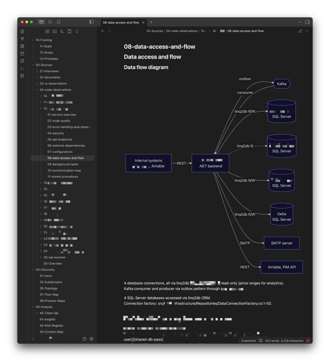
Task: Click 24-code-observations in the breadcrumb
Action: coord(182,31)
